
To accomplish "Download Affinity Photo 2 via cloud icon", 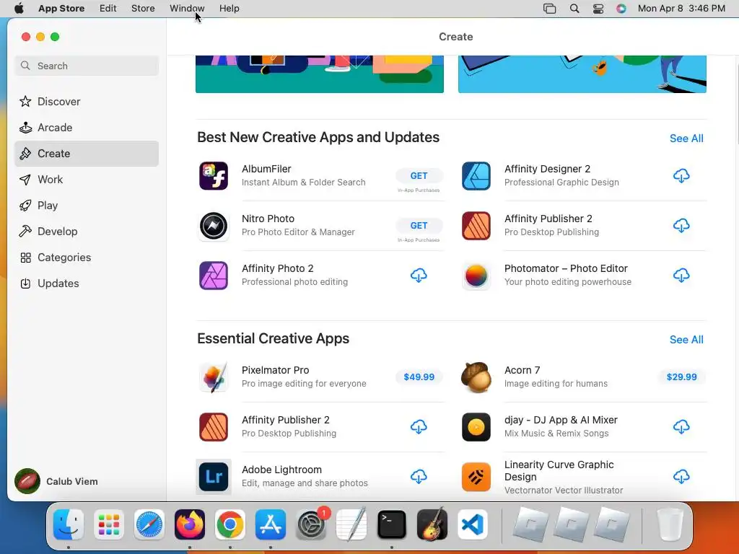I will click(419, 275).
